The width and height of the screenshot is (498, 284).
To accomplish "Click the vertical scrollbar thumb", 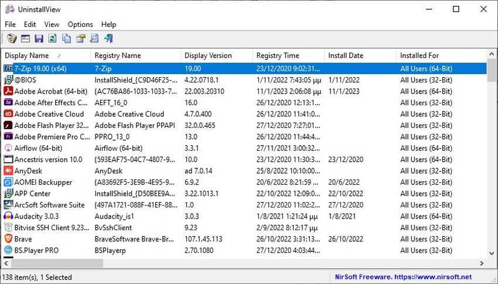I will tap(492, 70).
